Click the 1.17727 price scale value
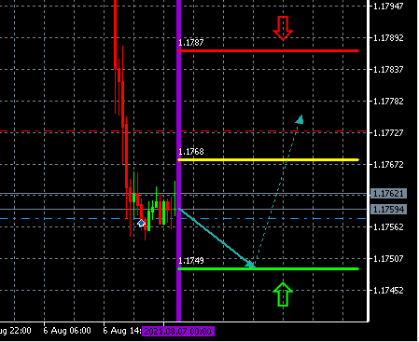The width and height of the screenshot is (419, 342). [x=388, y=132]
